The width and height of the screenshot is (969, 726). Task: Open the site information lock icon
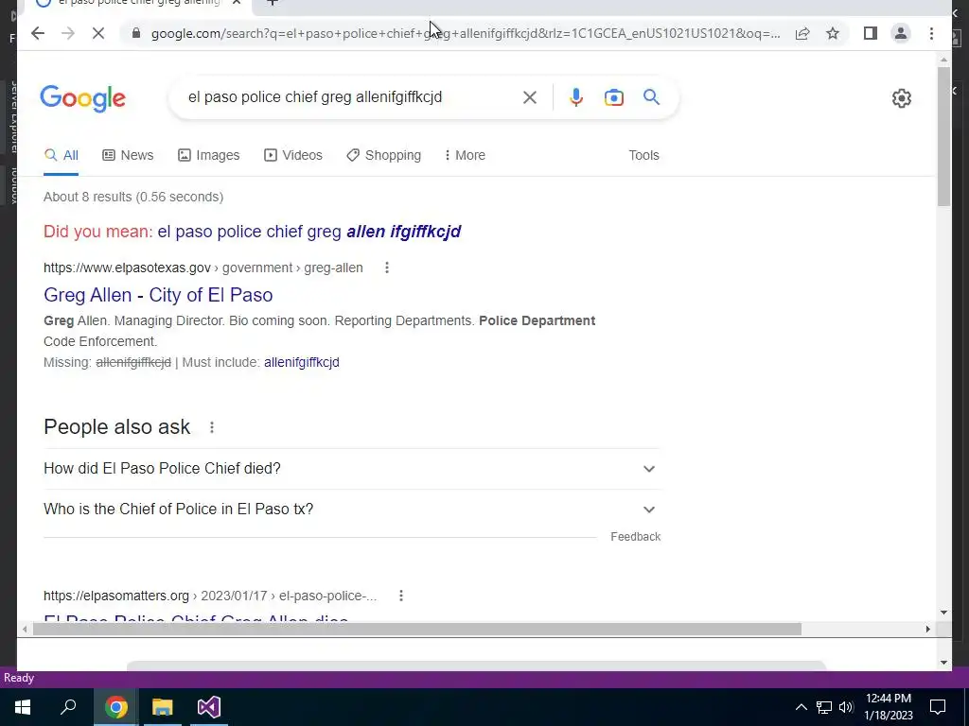click(x=136, y=33)
